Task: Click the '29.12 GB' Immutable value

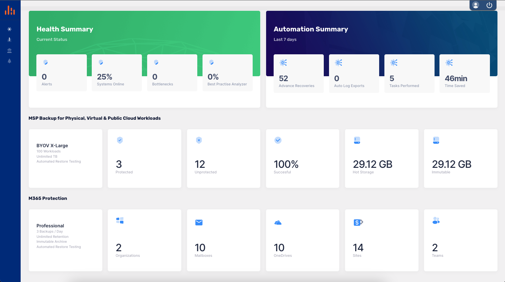Action: click(452, 164)
